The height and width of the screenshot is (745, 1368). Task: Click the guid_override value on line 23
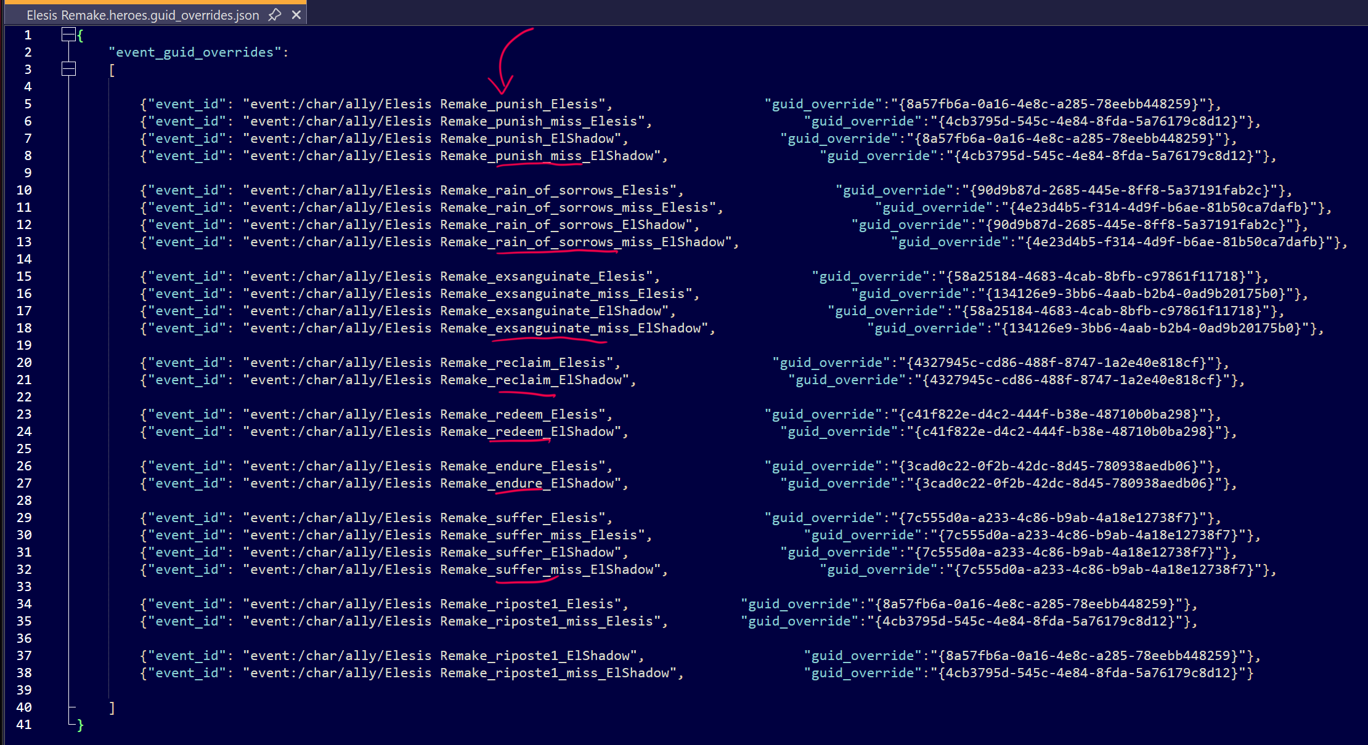click(1049, 414)
